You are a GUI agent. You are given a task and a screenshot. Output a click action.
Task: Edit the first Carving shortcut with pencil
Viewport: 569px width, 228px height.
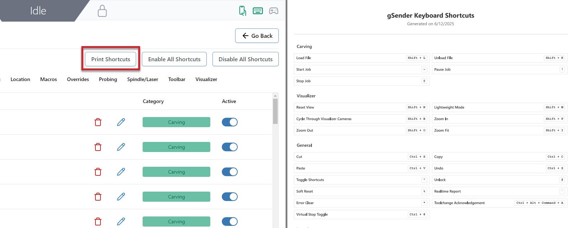click(x=121, y=122)
